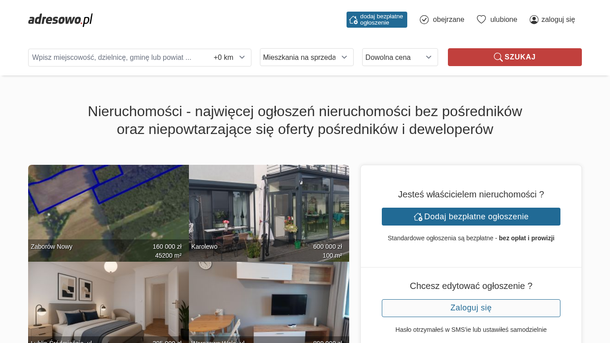The image size is (610, 343).
Task: Open the ulubione favorites link
Action: 504,20
